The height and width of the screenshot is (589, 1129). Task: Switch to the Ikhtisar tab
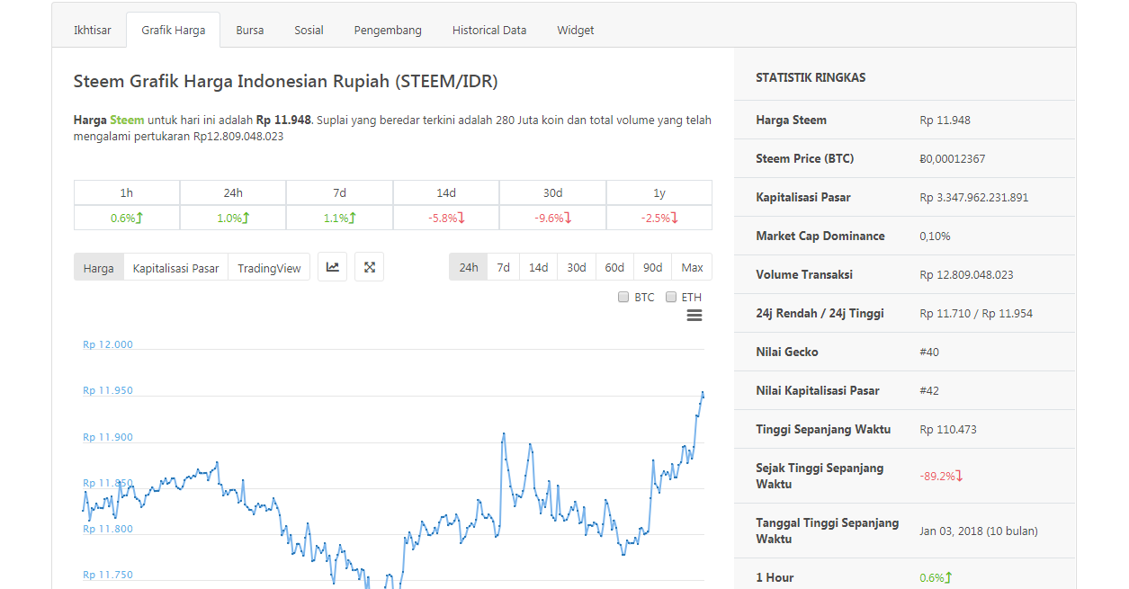pos(93,30)
